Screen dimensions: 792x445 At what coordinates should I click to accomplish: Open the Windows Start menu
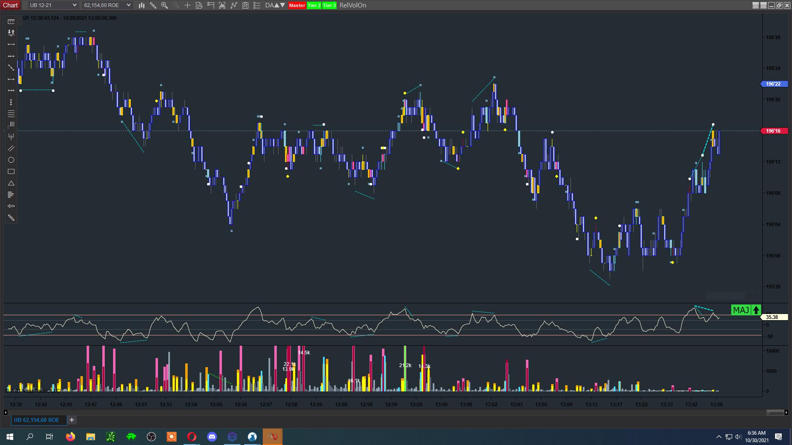pos(10,437)
